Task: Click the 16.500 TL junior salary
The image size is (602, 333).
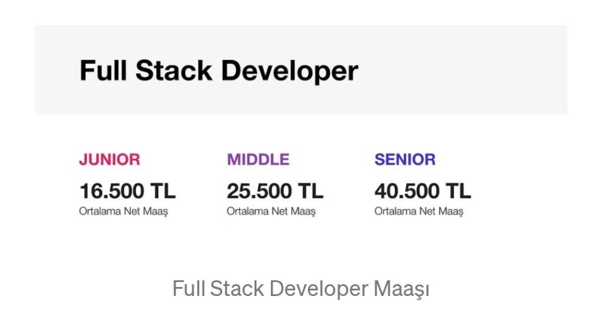Action: [x=127, y=191]
